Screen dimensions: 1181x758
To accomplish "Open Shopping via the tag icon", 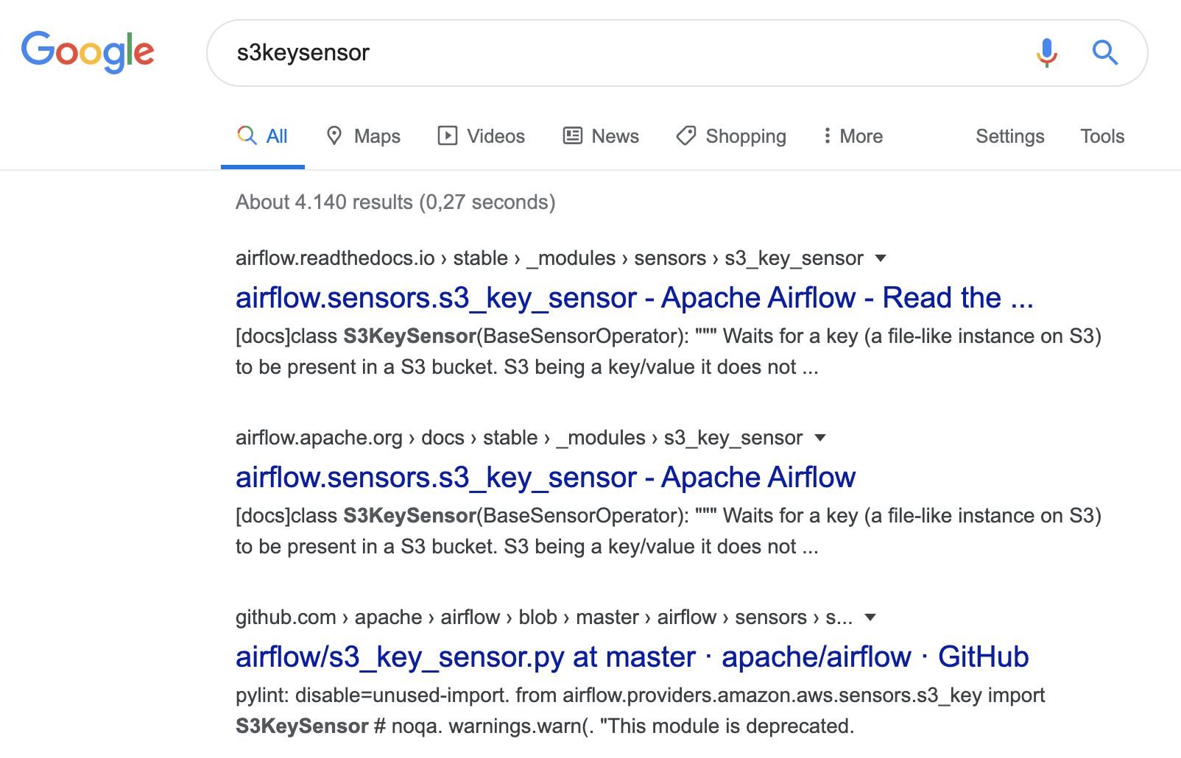I will [685, 135].
